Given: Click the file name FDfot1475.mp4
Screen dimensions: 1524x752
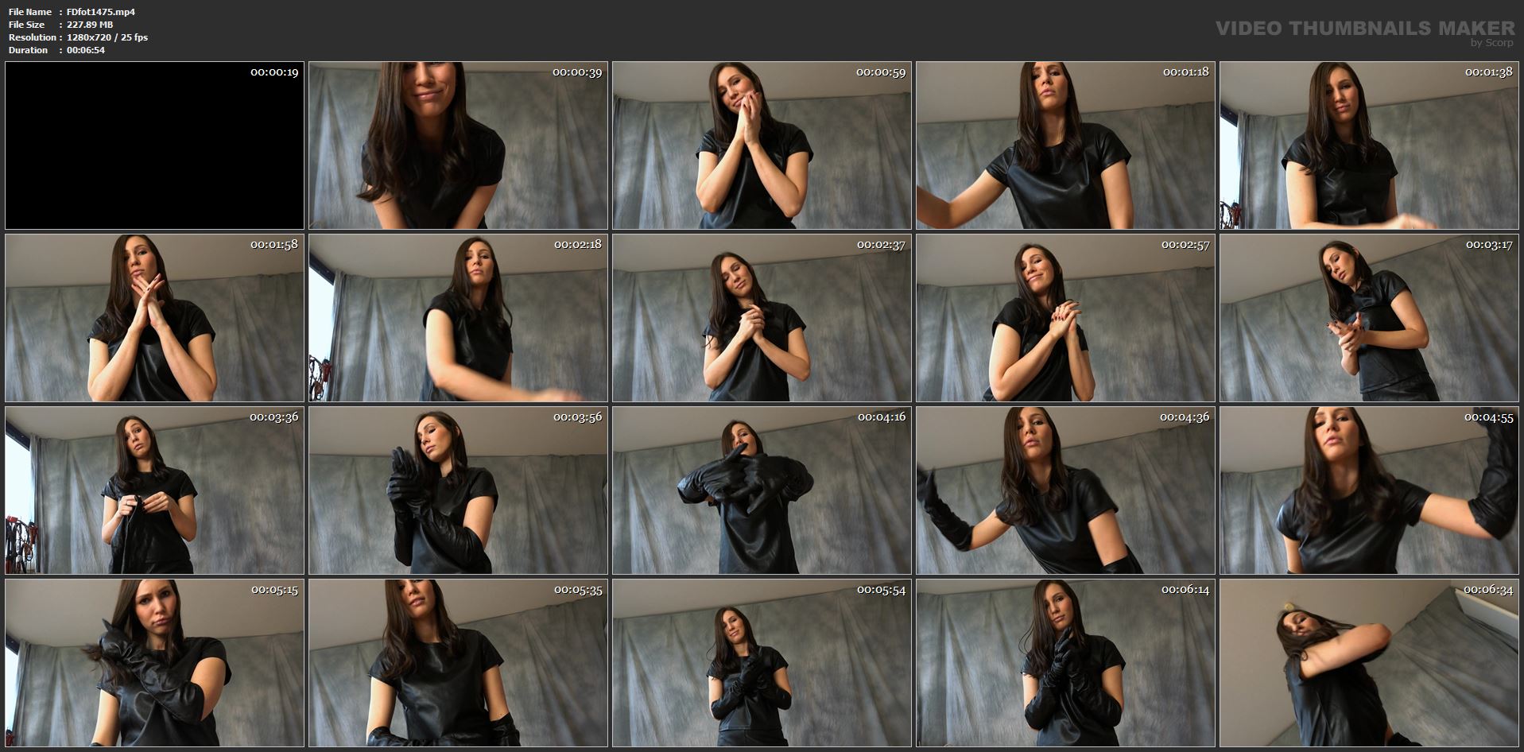Looking at the screenshot, I should click(x=101, y=12).
